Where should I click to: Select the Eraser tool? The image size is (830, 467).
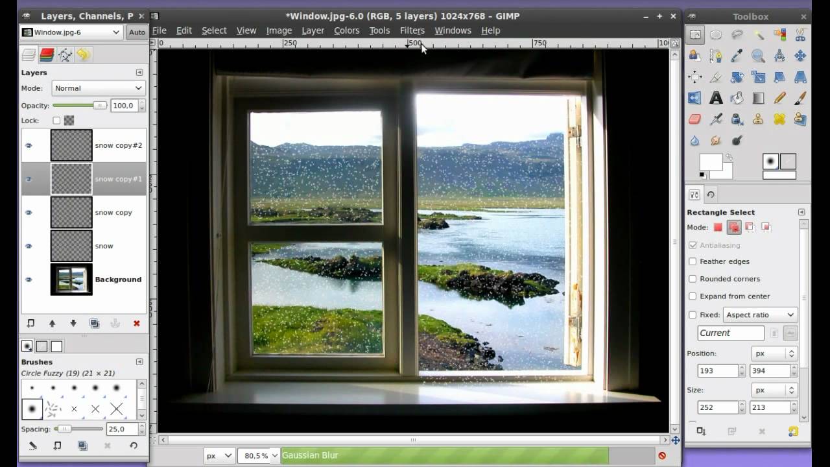tap(694, 119)
